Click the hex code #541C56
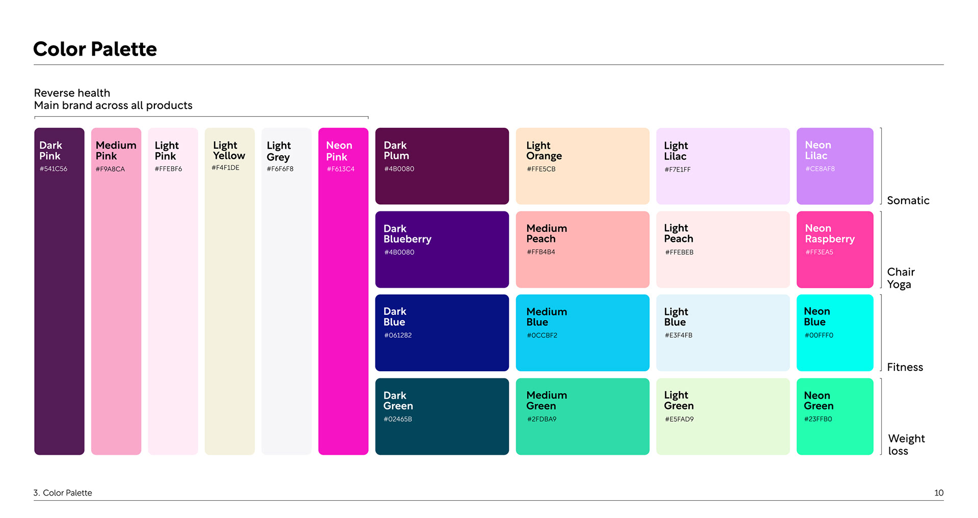 (x=53, y=169)
